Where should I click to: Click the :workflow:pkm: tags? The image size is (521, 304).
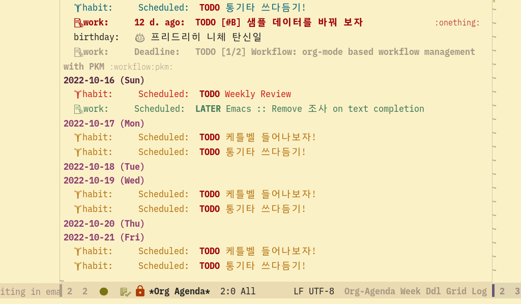(x=141, y=67)
